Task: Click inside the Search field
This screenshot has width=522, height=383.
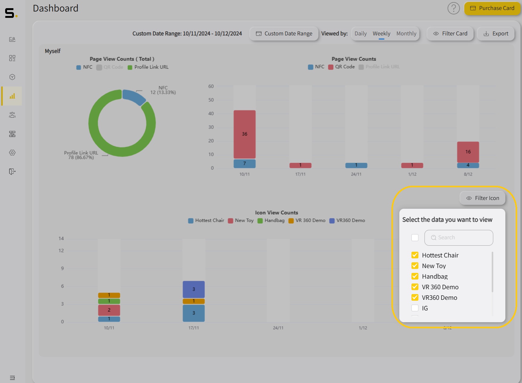Action: tap(458, 237)
